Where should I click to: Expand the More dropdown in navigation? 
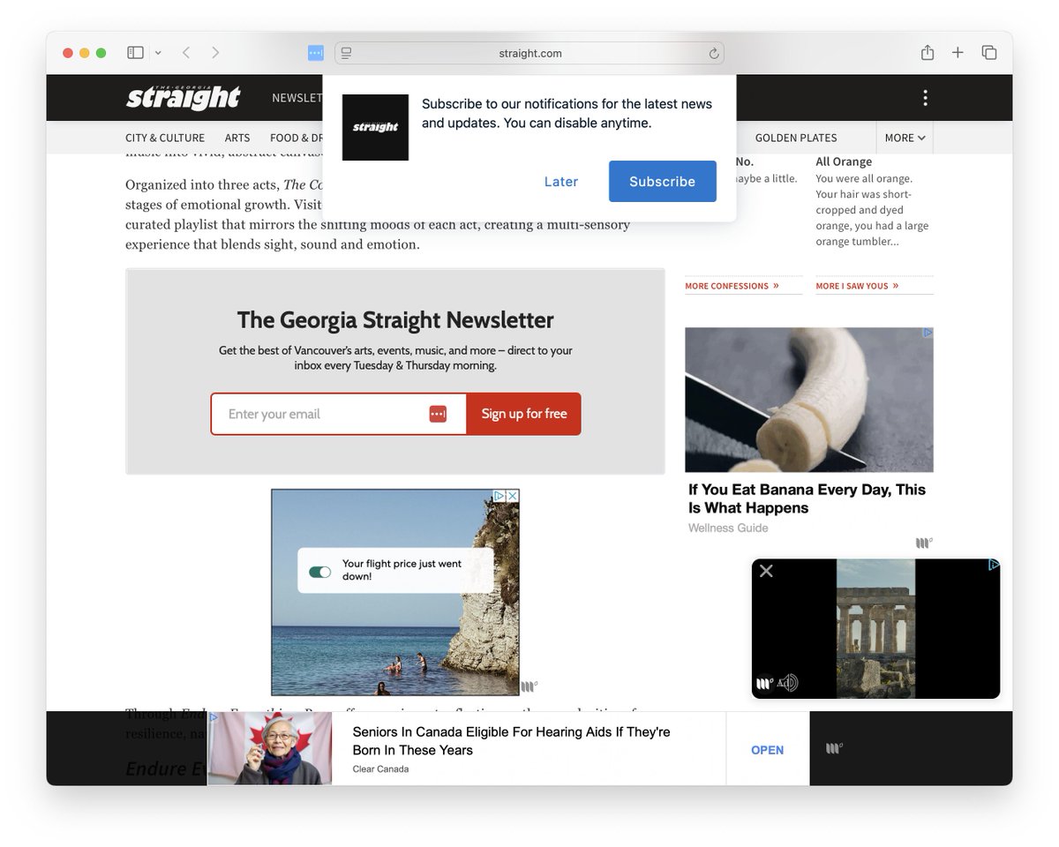(x=905, y=138)
